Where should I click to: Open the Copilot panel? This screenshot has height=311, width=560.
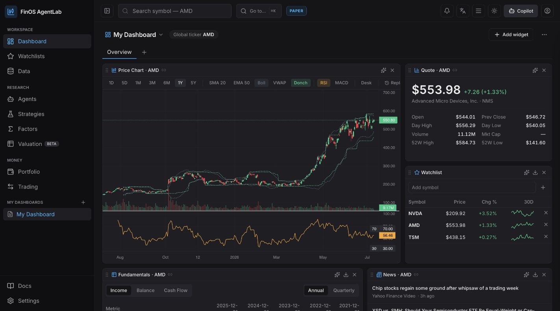(521, 11)
